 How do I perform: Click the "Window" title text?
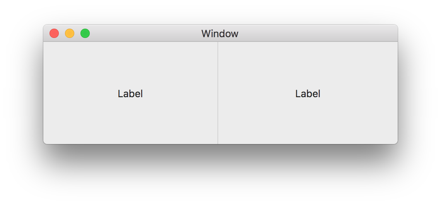point(220,34)
